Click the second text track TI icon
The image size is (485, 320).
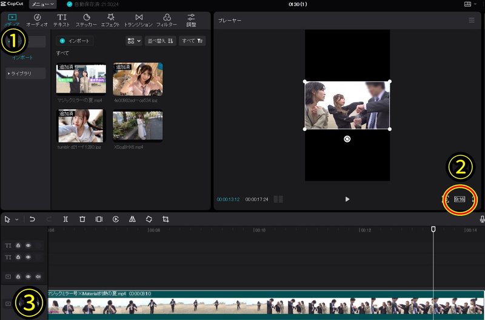coord(8,257)
